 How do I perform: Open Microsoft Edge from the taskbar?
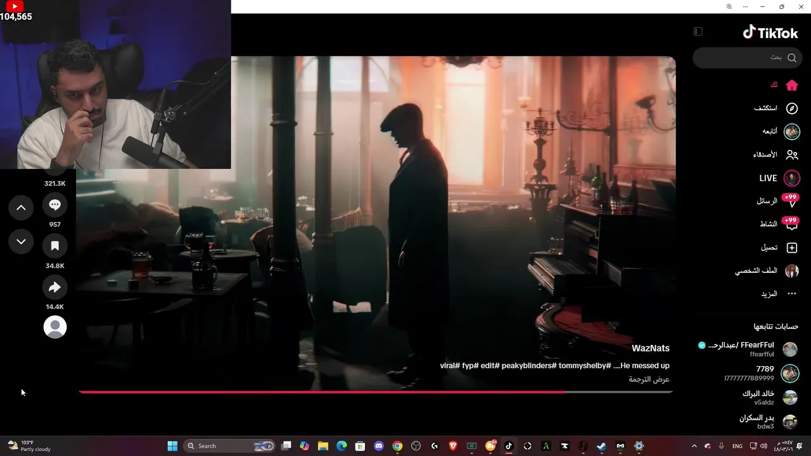(x=342, y=446)
